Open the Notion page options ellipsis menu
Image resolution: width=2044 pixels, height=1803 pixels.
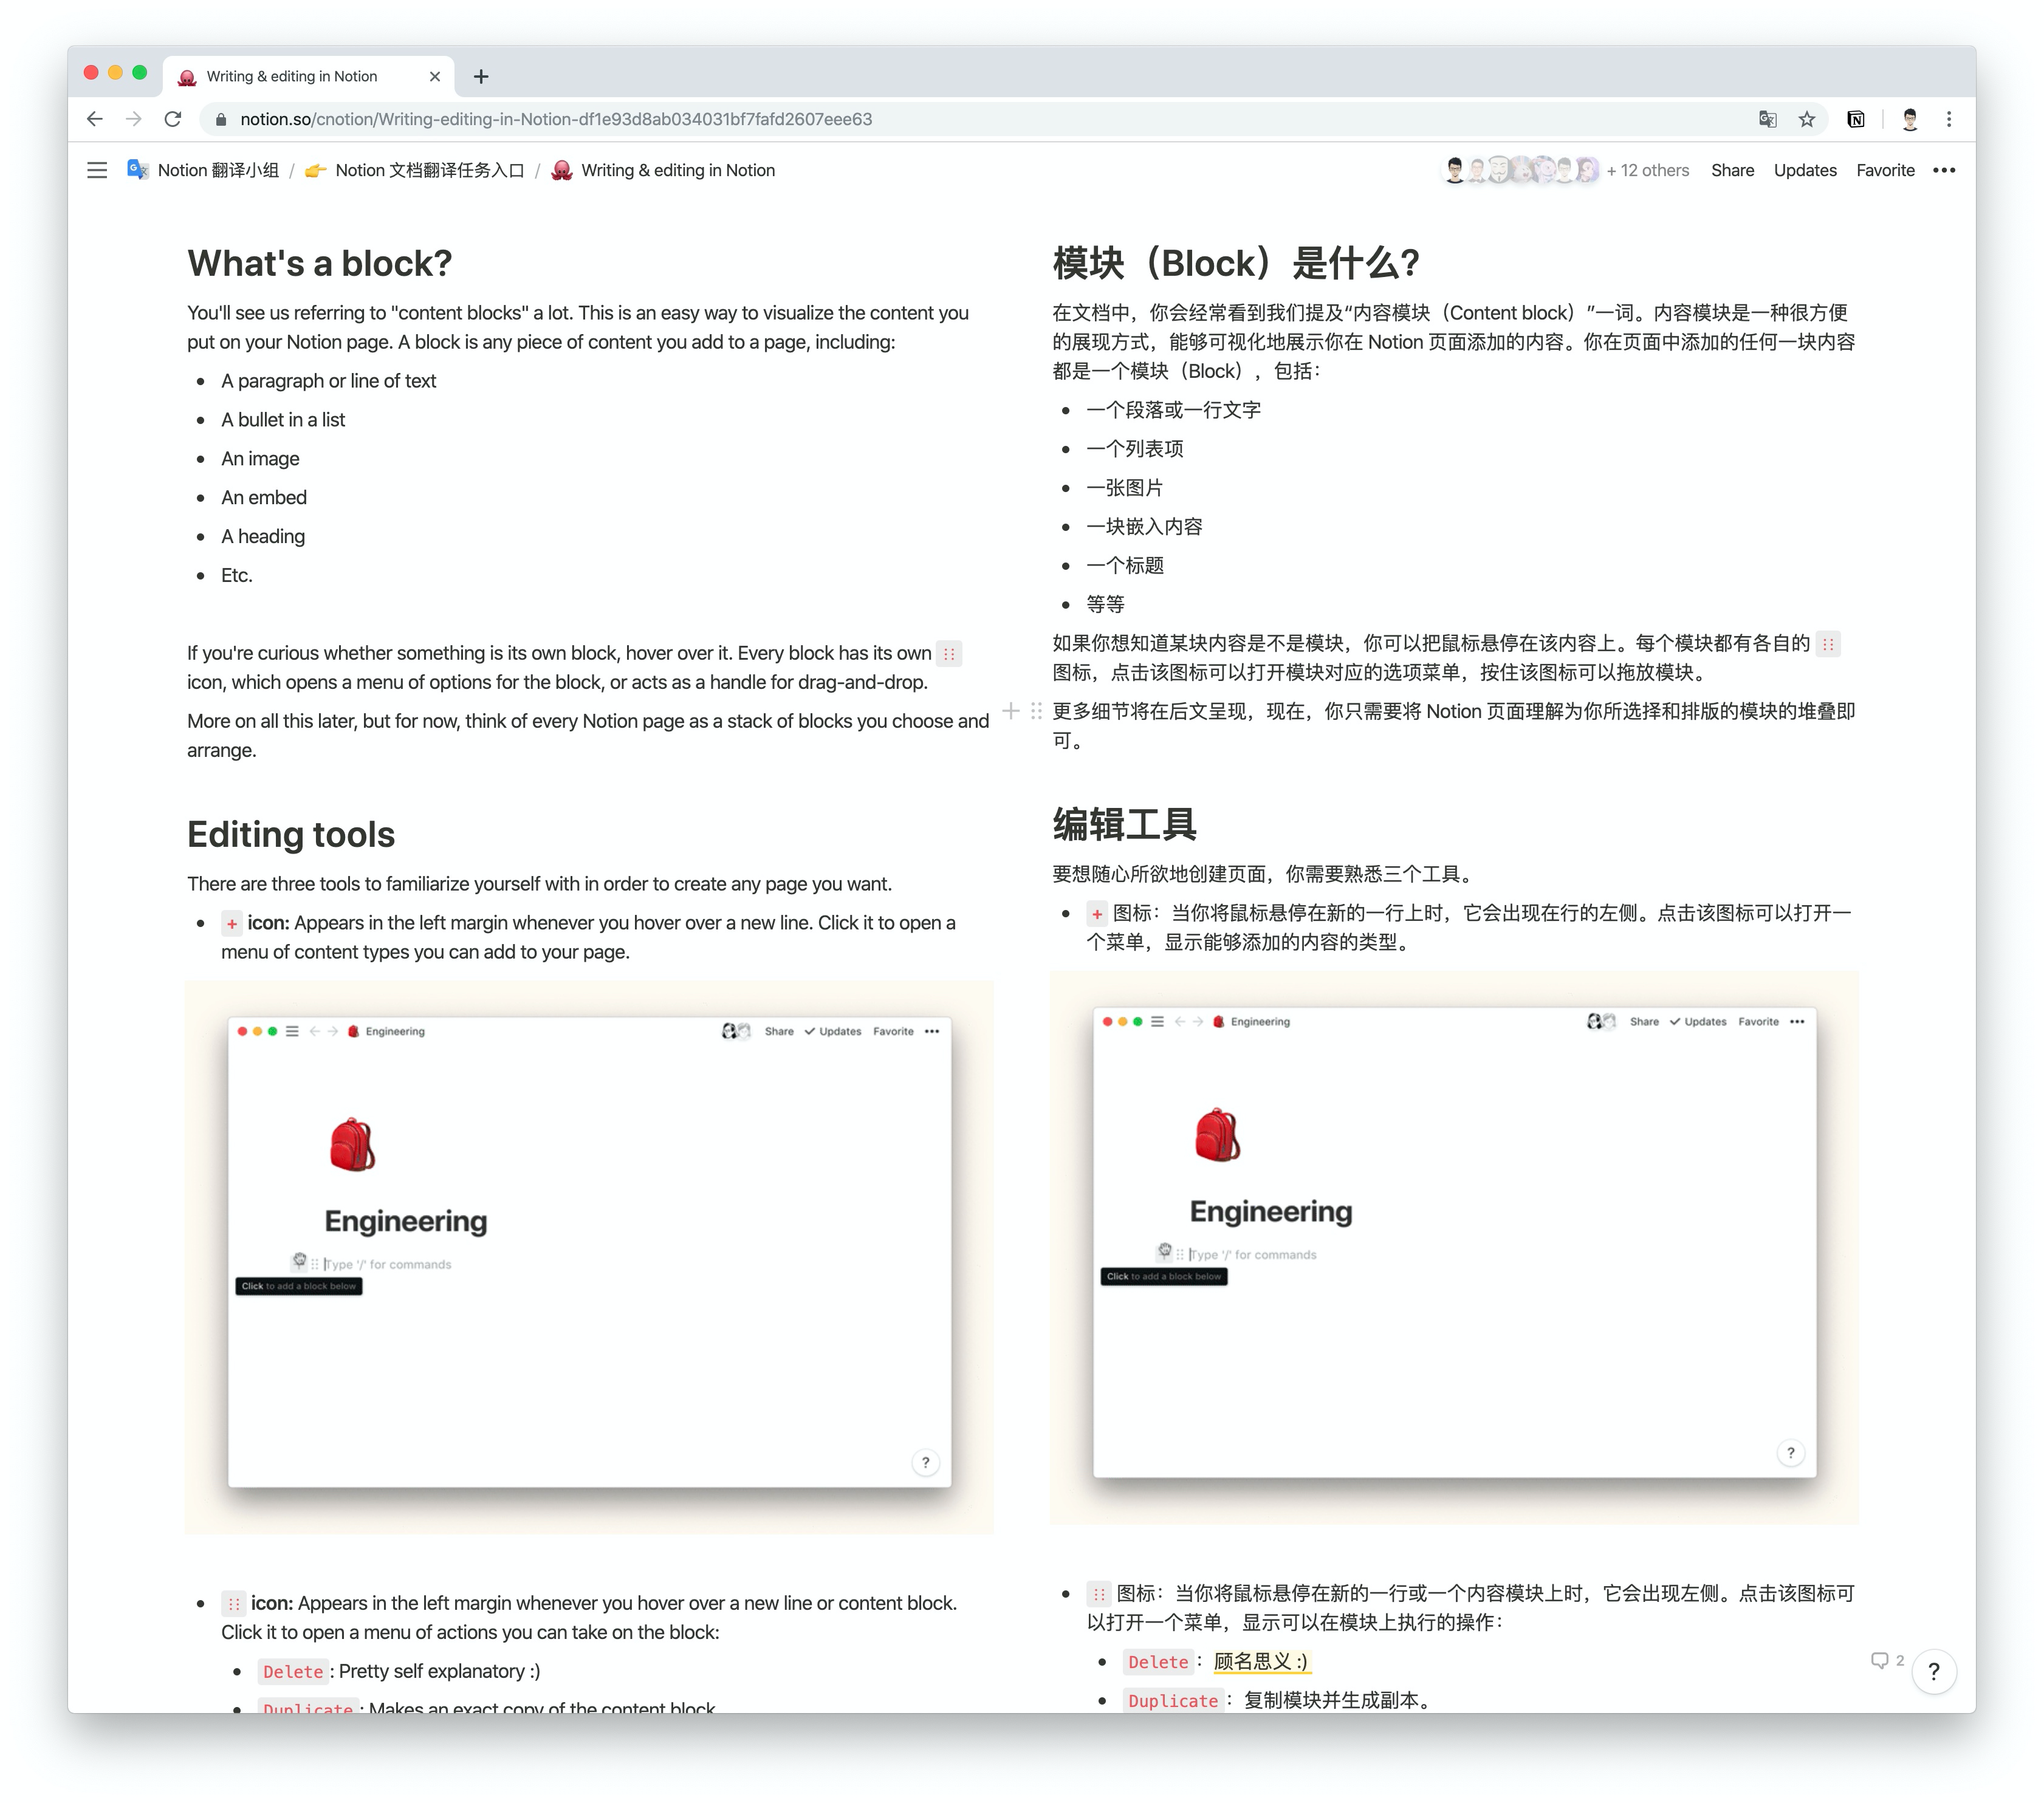(x=1943, y=170)
